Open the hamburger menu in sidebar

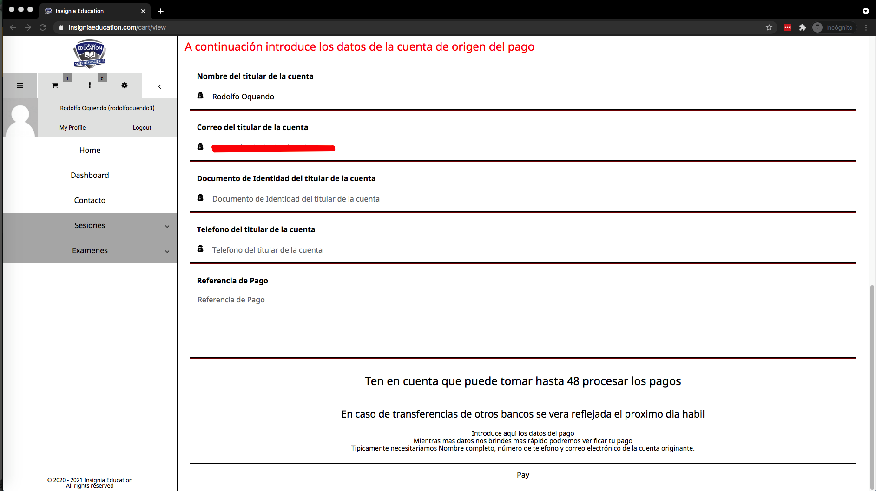[x=20, y=85]
